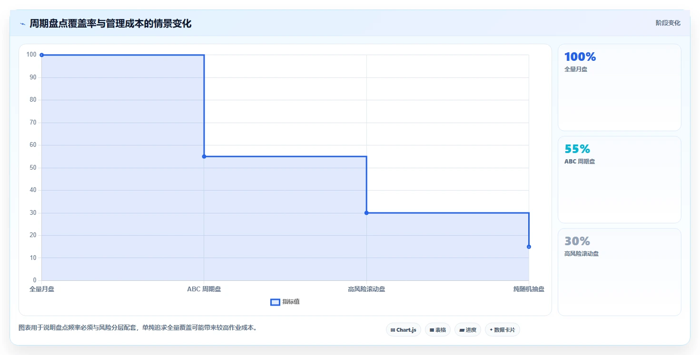Click the lightning icon beside the chart title
This screenshot has height=355, width=700.
(x=22, y=24)
